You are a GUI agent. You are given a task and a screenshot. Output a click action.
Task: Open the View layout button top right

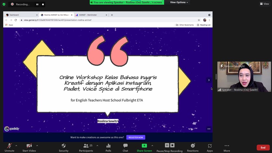264,4
